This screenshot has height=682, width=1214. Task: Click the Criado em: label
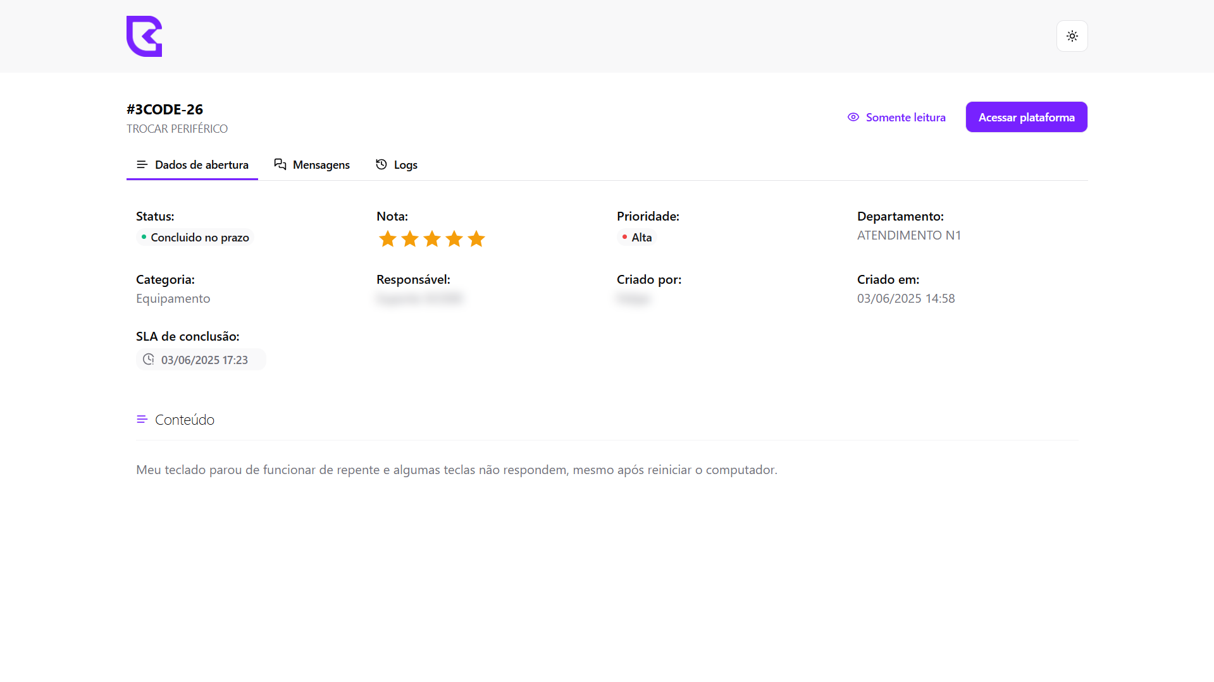pos(888,279)
